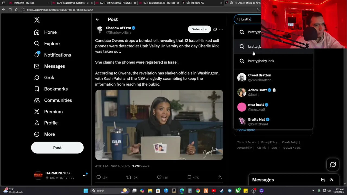Image resolution: width=347 pixels, height=195 pixels.
Task: Select the 'brattygbaby leak' search suggestion
Action: click(273, 61)
